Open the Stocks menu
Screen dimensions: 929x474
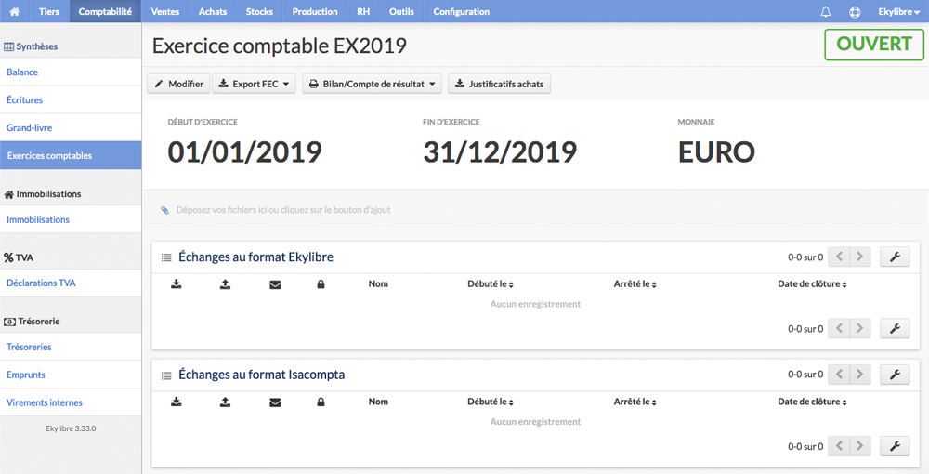[x=259, y=11]
